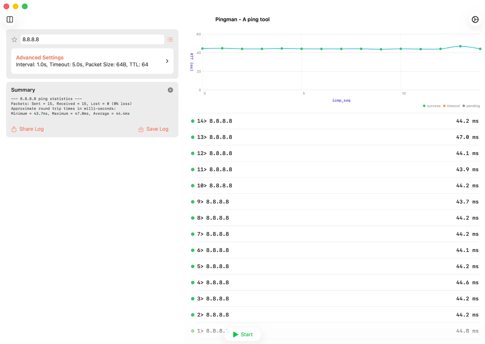
Task: Click the peak data point on the RTT chart
Action: [460, 46]
